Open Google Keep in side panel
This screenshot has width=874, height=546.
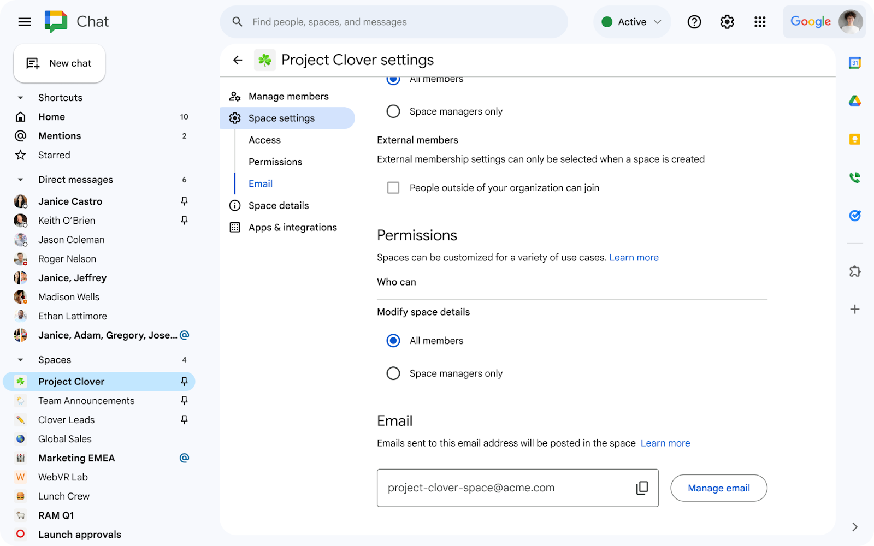pos(855,139)
